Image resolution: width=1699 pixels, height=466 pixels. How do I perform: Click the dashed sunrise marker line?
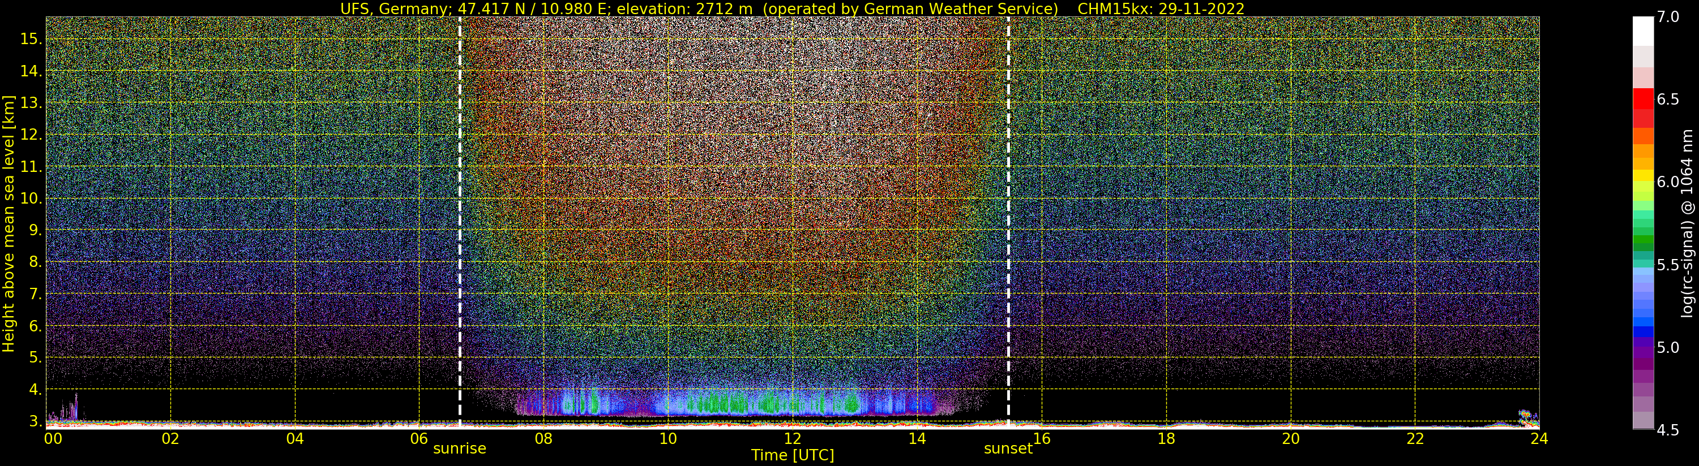(x=460, y=221)
